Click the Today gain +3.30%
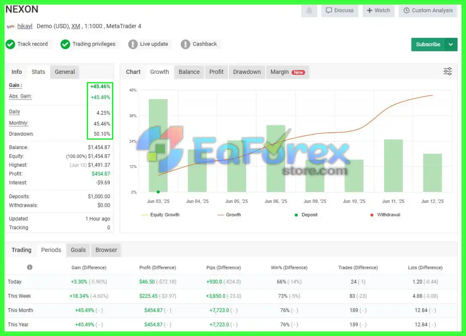This screenshot has height=336, width=466. click(79, 282)
